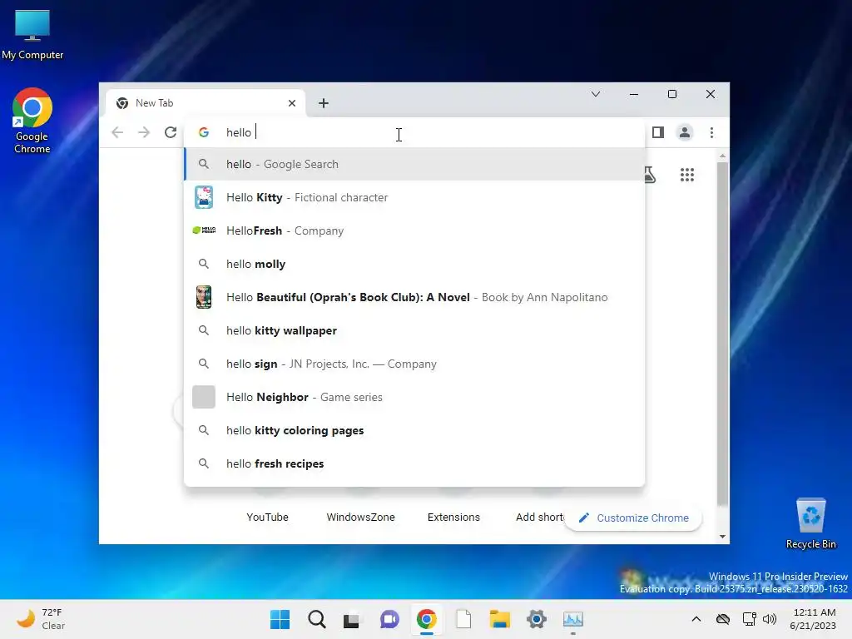Screen dimensions: 852x639
Task: Choose the 'hello sign' company suggestion
Action: (x=414, y=364)
